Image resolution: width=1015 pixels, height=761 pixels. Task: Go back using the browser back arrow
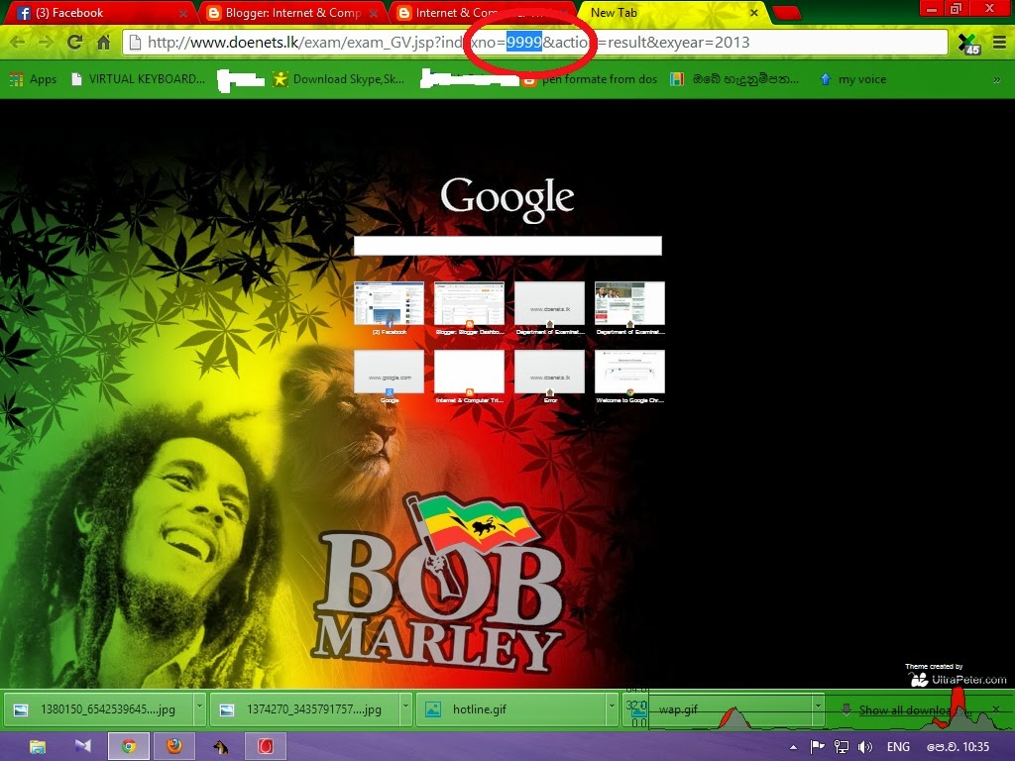coord(18,43)
